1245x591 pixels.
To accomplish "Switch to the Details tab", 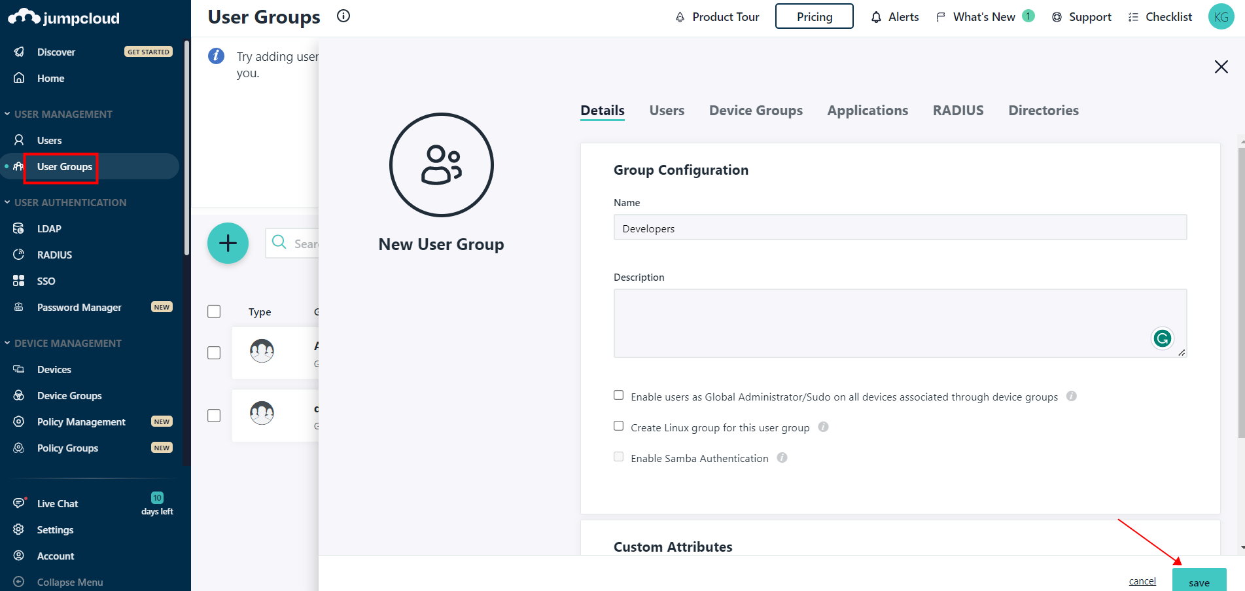I will coord(603,111).
